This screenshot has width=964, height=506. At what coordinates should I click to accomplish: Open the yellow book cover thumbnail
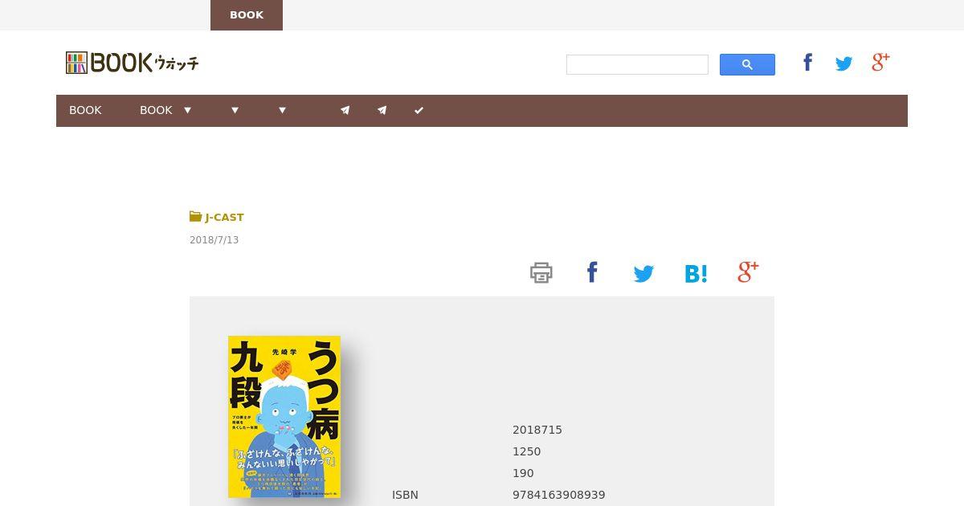point(284,416)
